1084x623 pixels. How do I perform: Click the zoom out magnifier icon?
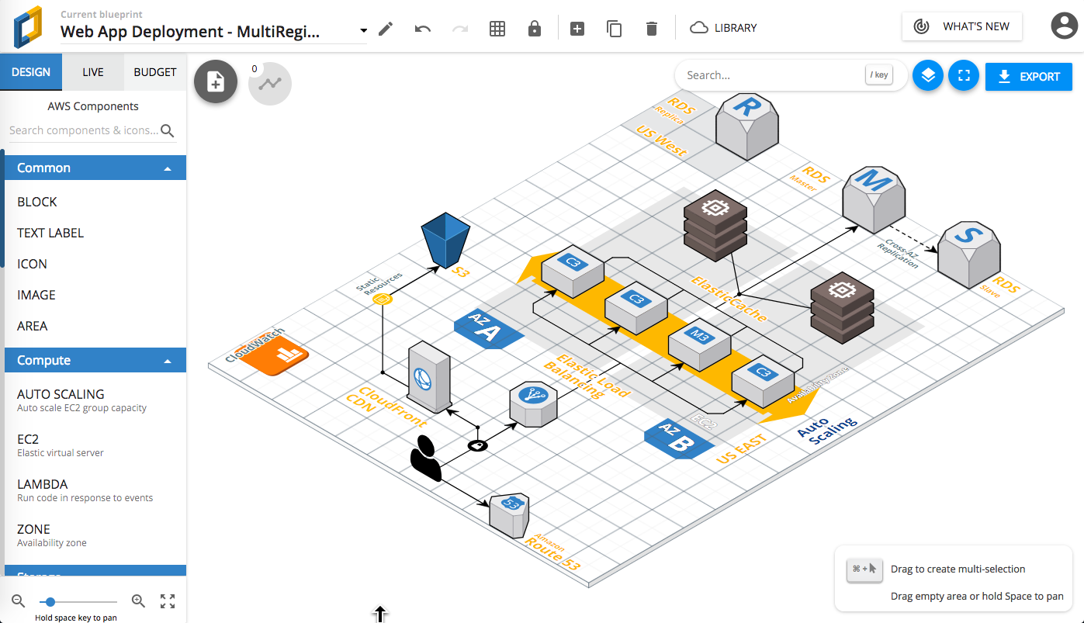pos(19,601)
